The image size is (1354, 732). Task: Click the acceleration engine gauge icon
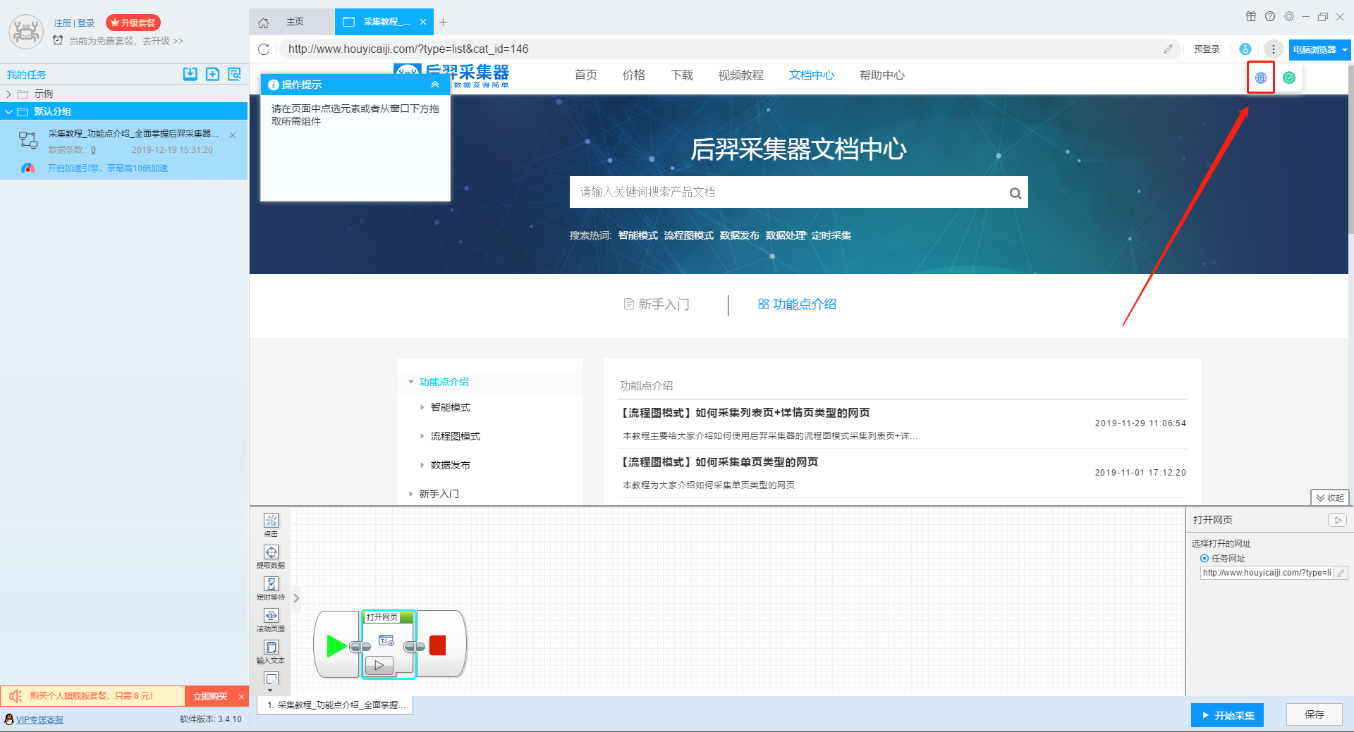(28, 168)
